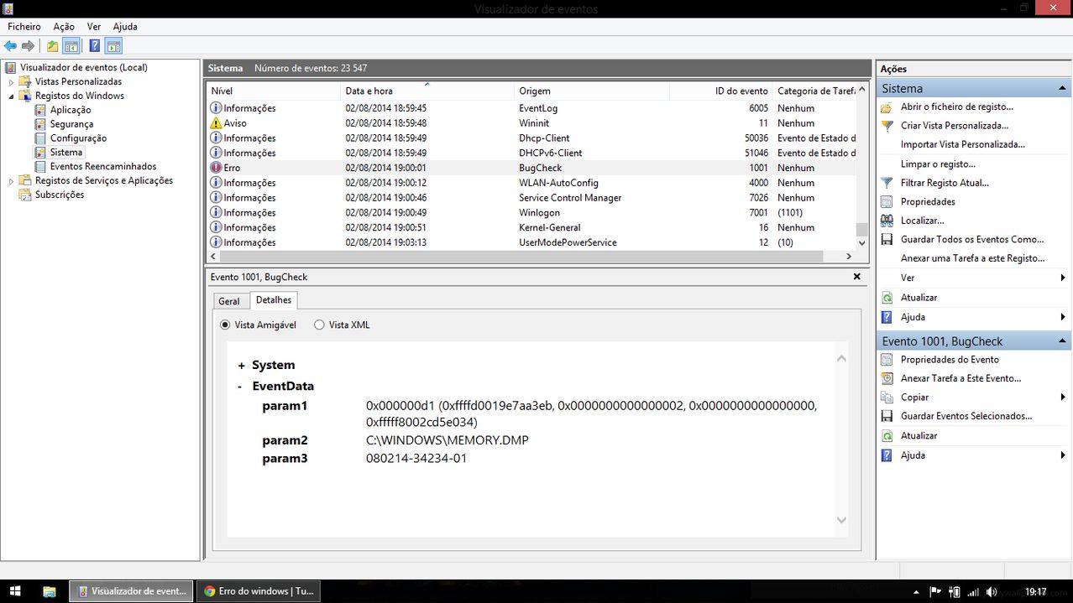1073x603 pixels.
Task: Collapse the Sistema actions group
Action: pyautogui.click(x=1062, y=88)
